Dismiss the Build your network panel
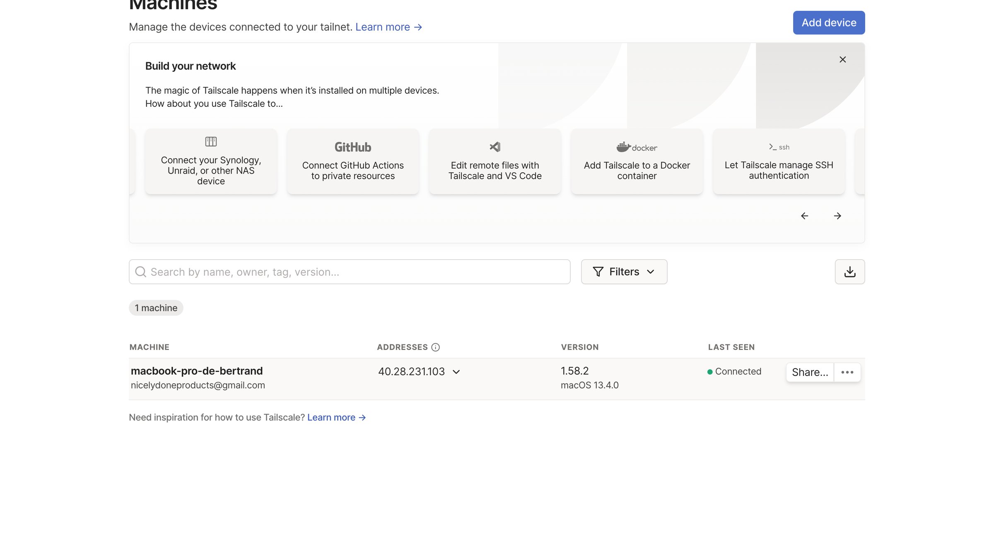This screenshot has height=550, width=994. tap(842, 60)
